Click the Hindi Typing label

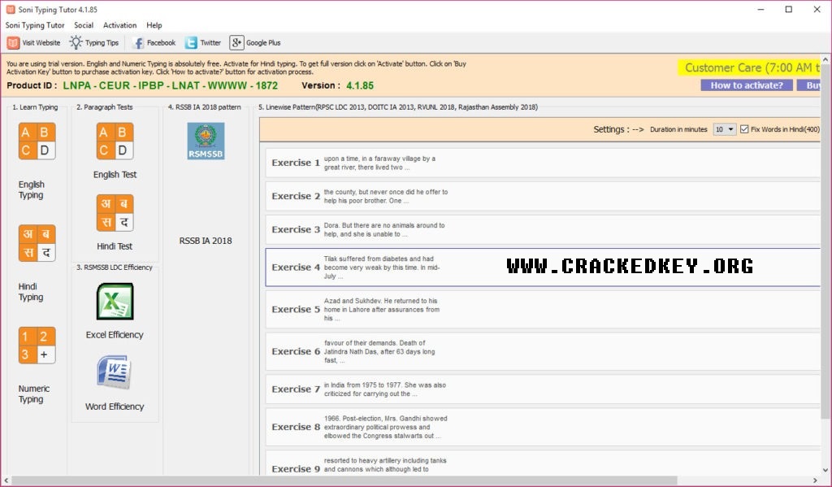click(31, 292)
